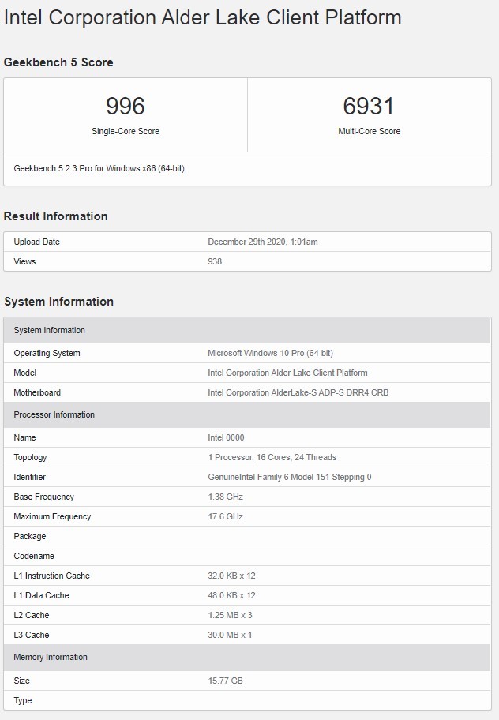Click the 'Geekbench 5 Score' heading
The width and height of the screenshot is (499, 720).
(x=58, y=62)
